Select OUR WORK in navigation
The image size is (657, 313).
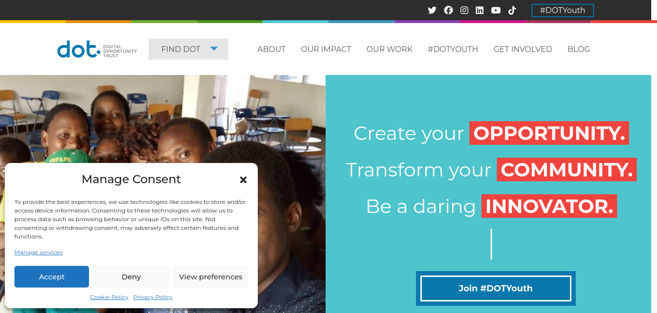pos(390,49)
